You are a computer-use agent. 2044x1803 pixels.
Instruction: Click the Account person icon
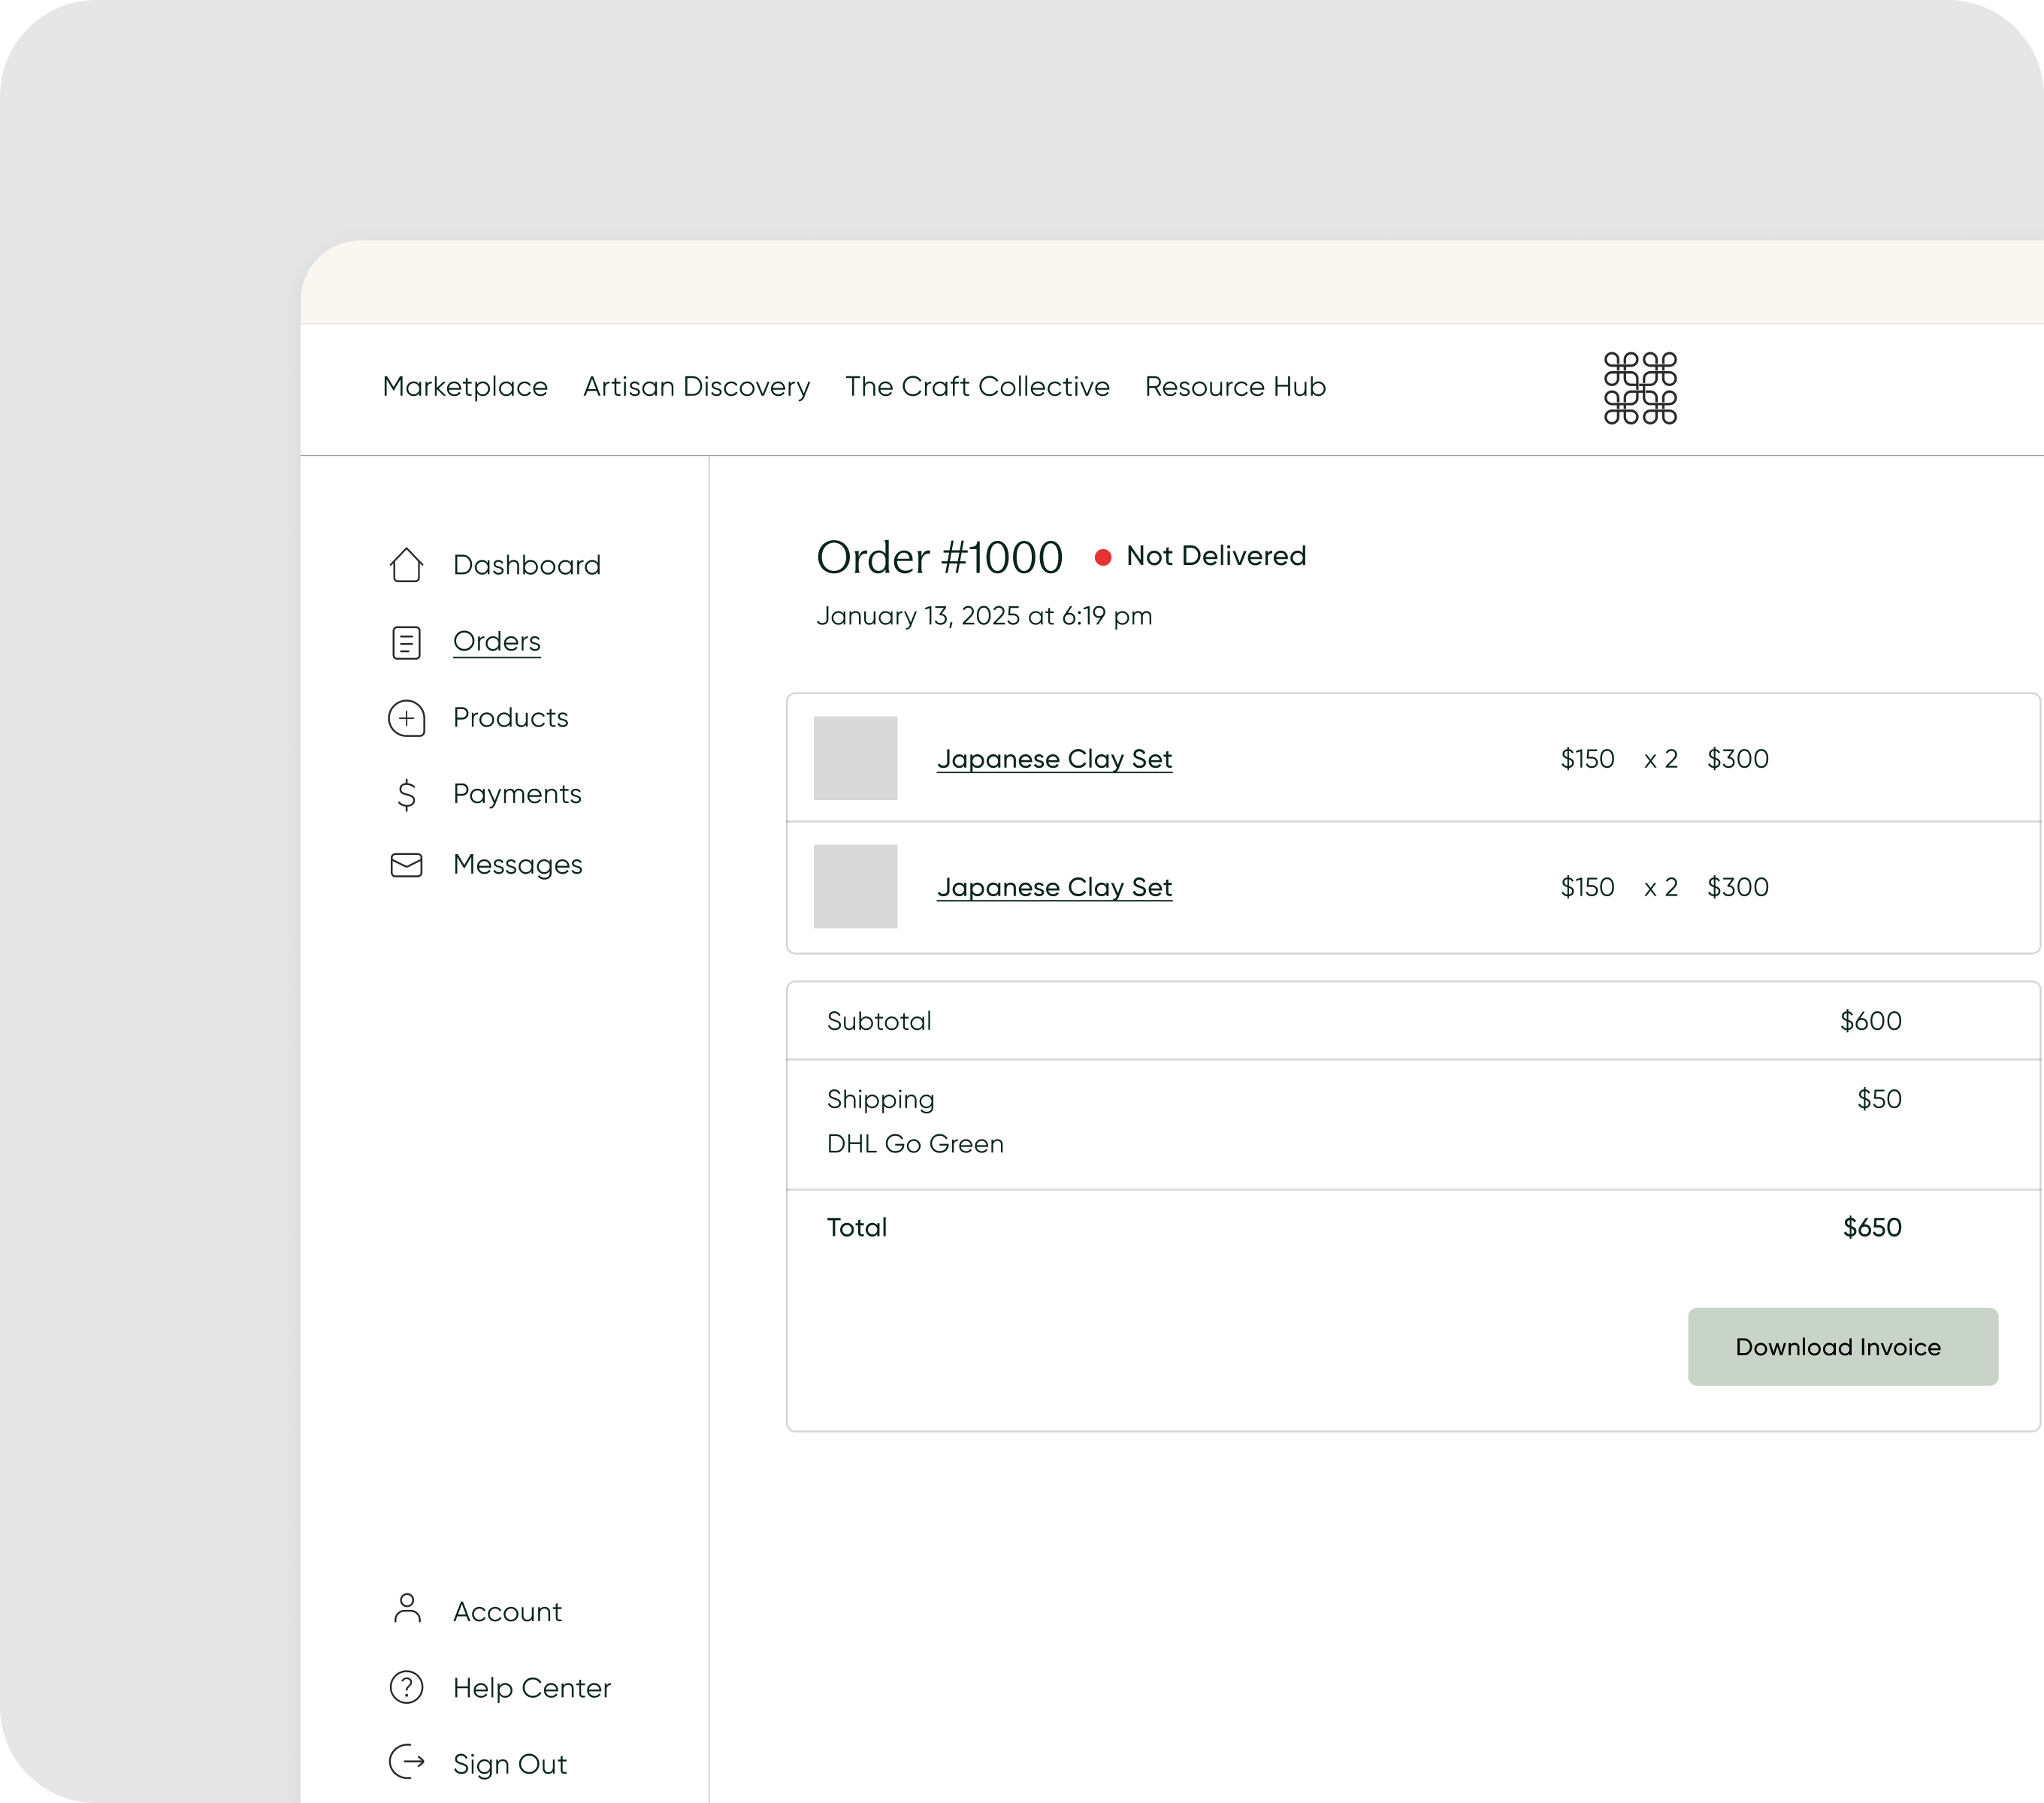(407, 1608)
